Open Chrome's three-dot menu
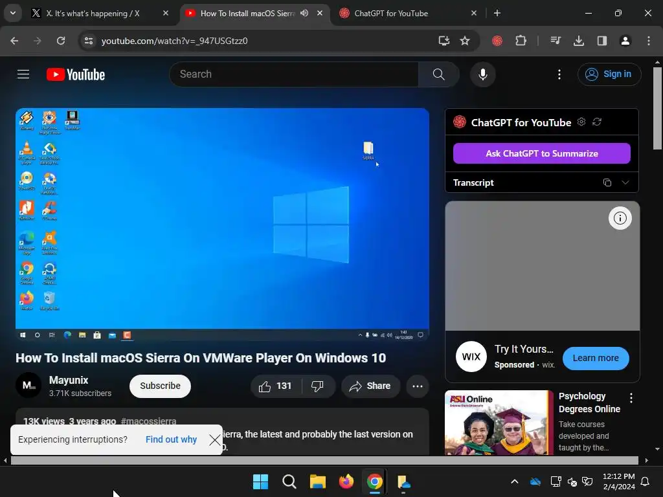Viewport: 663px width, 497px height. 648,41
